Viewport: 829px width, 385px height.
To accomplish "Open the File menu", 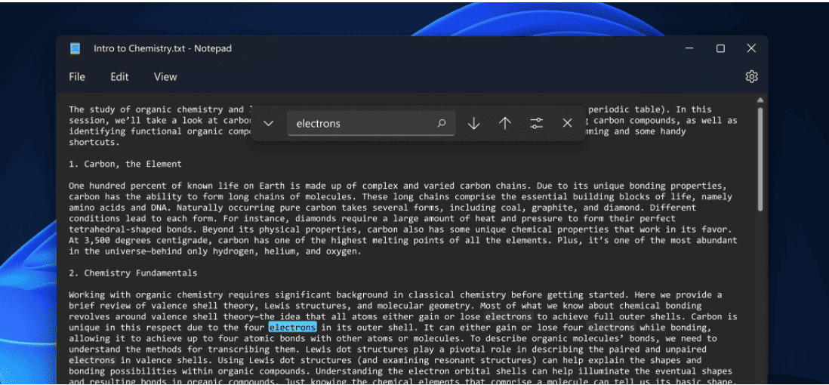I will [x=77, y=77].
